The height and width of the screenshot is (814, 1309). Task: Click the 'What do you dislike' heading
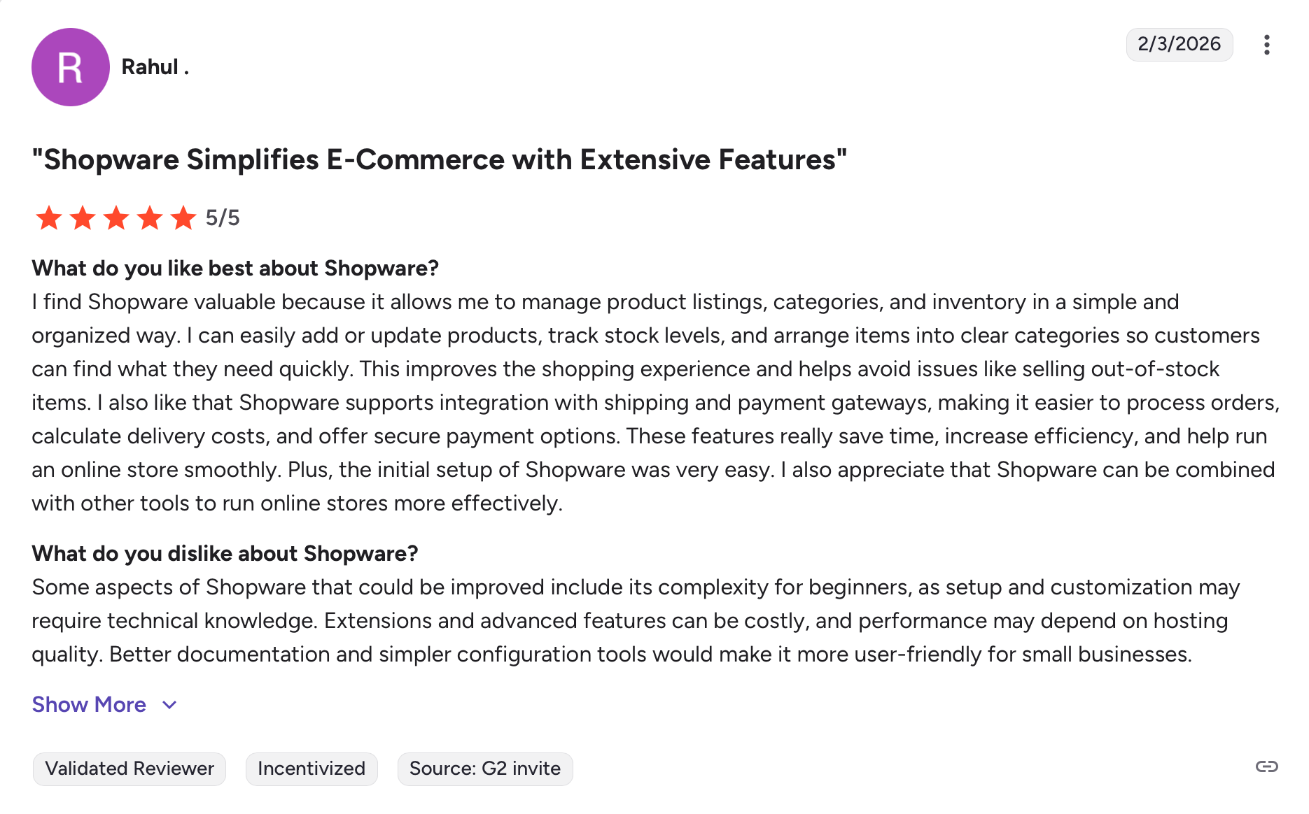225,554
